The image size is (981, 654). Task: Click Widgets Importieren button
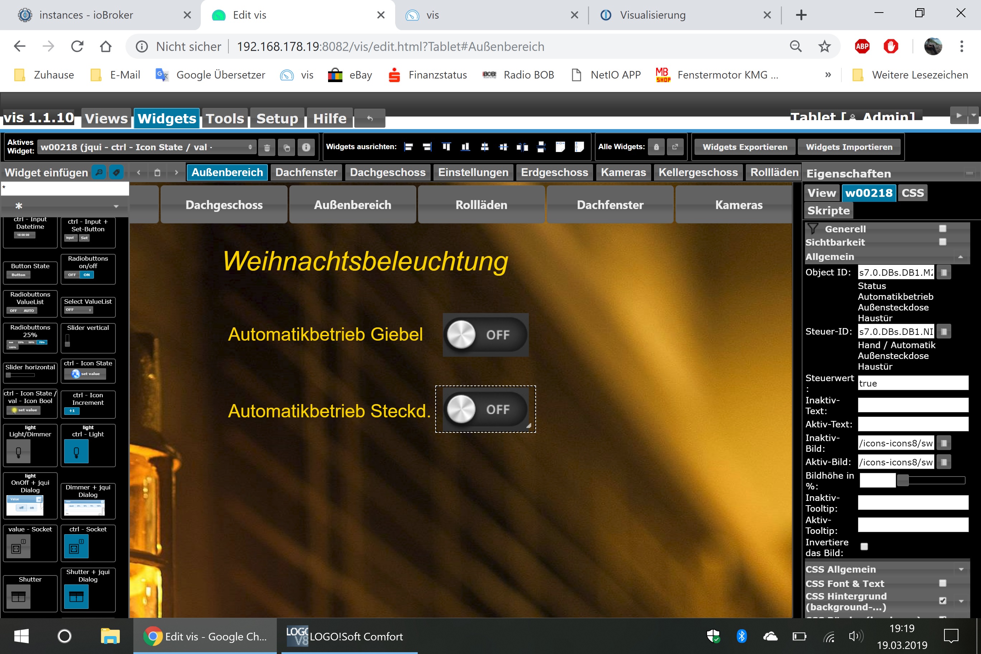click(x=849, y=147)
